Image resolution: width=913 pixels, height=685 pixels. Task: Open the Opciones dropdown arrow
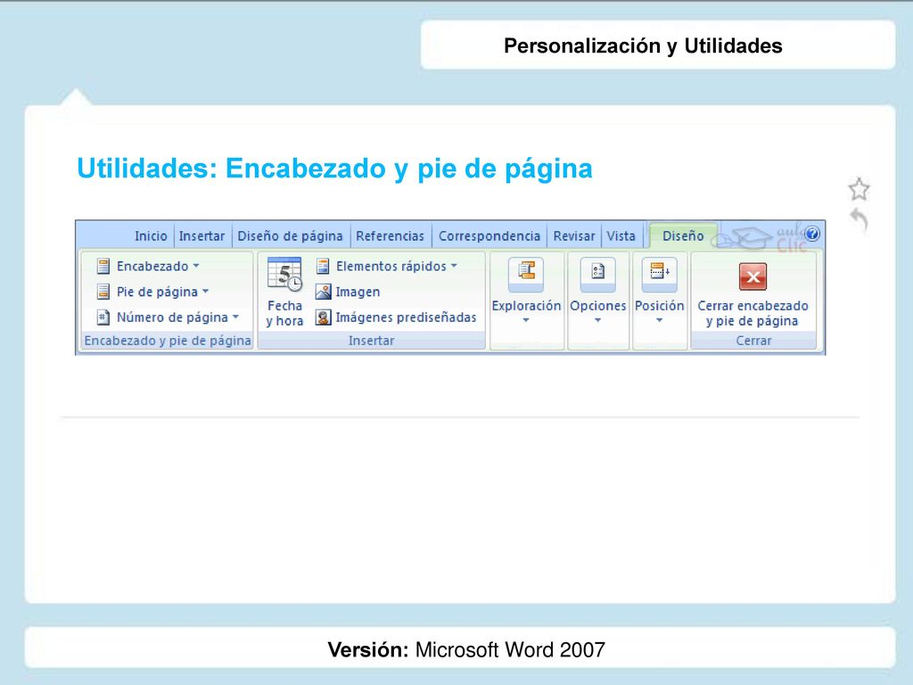coord(597,320)
